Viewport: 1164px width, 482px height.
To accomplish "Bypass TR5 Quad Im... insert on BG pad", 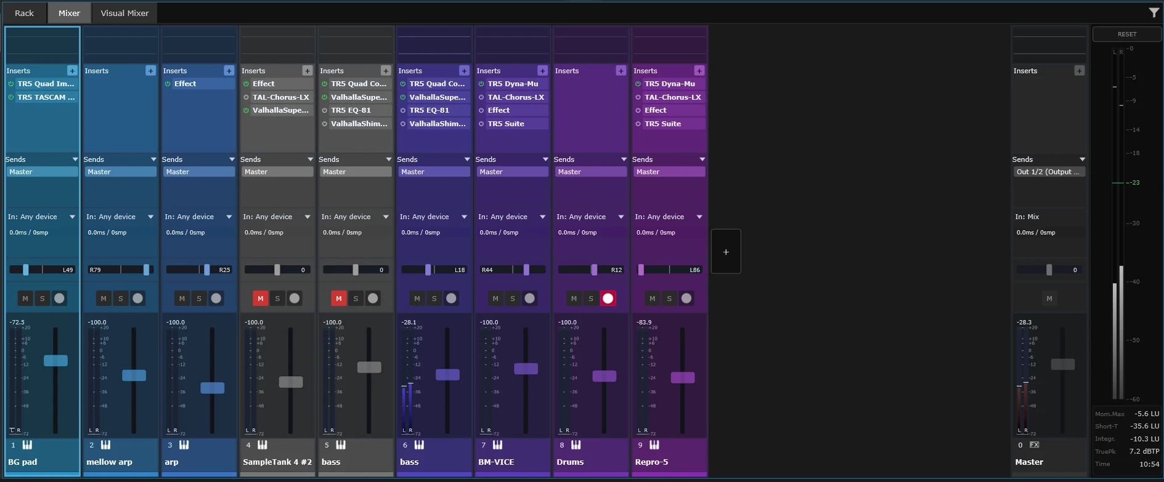I will tap(11, 84).
